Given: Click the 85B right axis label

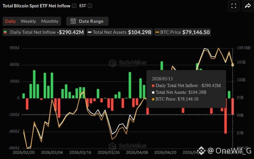Looking at the screenshot, I should pyautogui.click(x=240, y=133).
